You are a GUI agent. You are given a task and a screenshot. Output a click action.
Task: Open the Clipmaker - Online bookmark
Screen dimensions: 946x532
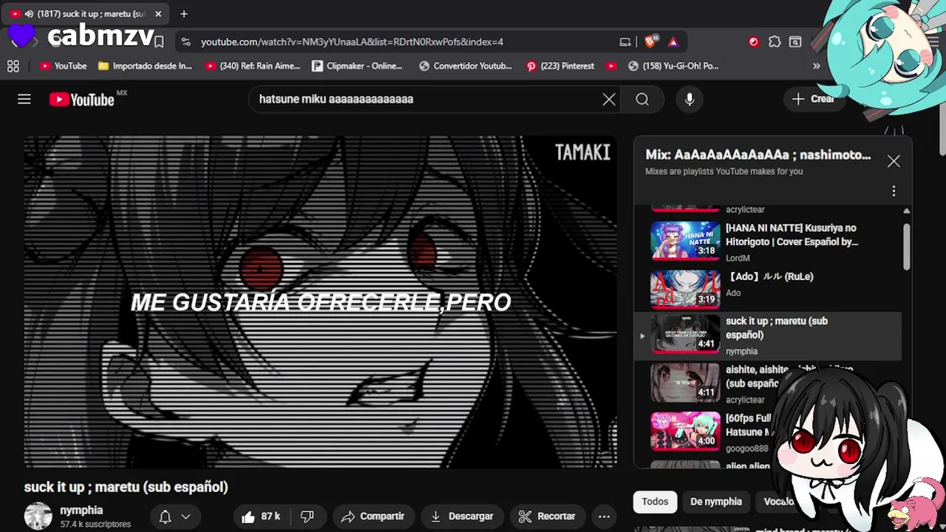point(357,66)
